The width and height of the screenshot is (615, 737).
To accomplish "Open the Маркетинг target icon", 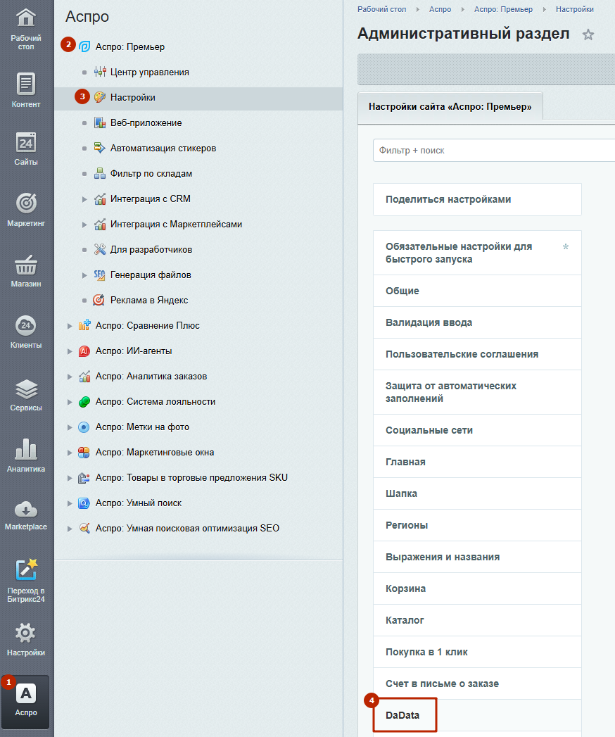I will click(26, 203).
